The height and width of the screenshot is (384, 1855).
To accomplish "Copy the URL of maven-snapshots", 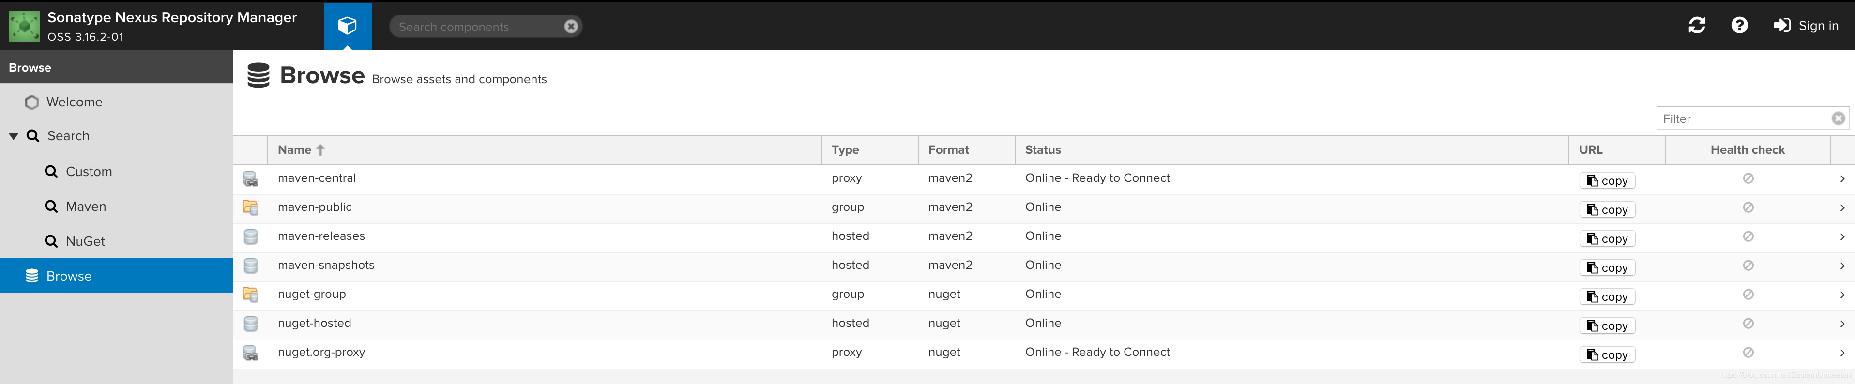I will point(1607,267).
